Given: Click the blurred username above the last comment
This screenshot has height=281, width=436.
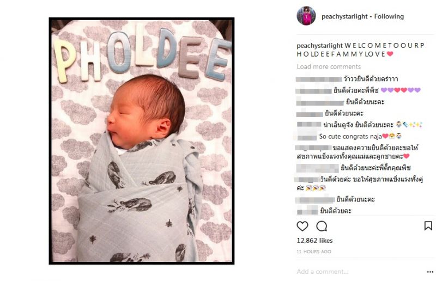Looking at the screenshot, I should coord(316,199).
